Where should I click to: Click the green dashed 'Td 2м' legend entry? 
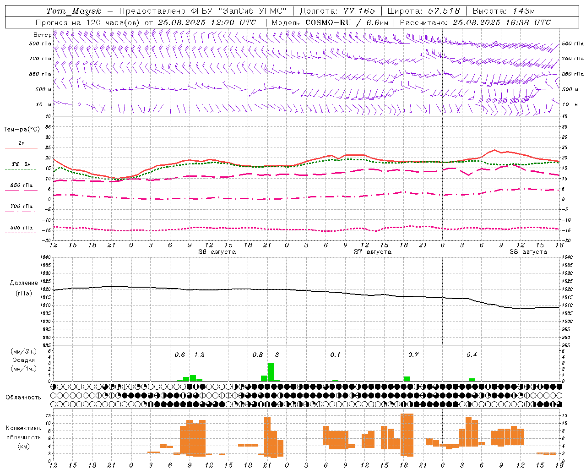[x=21, y=166]
